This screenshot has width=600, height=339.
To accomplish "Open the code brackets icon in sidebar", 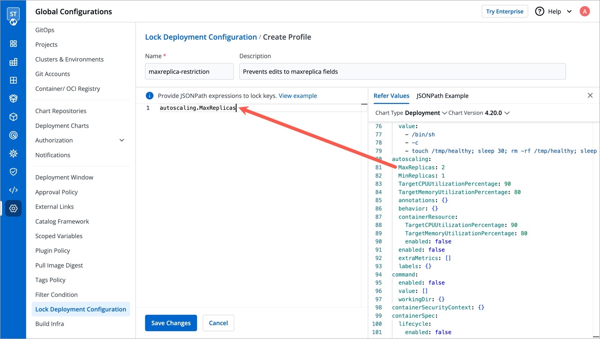I will (x=13, y=190).
